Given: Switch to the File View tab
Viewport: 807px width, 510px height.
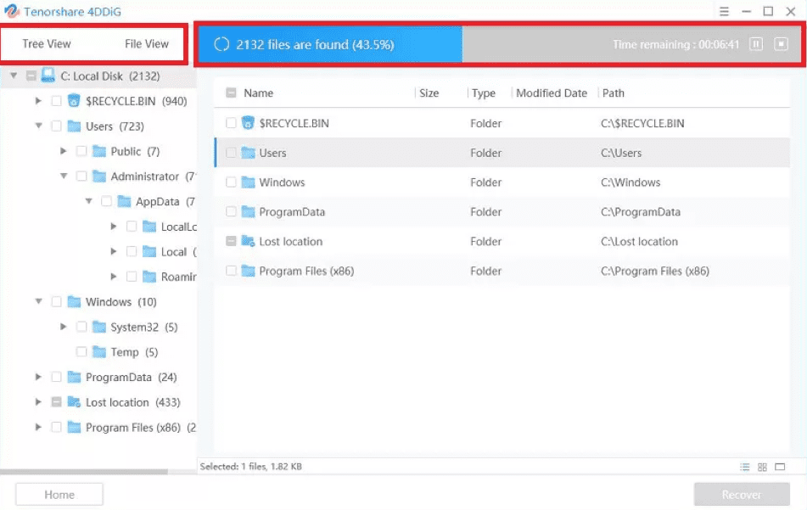Looking at the screenshot, I should (x=146, y=44).
